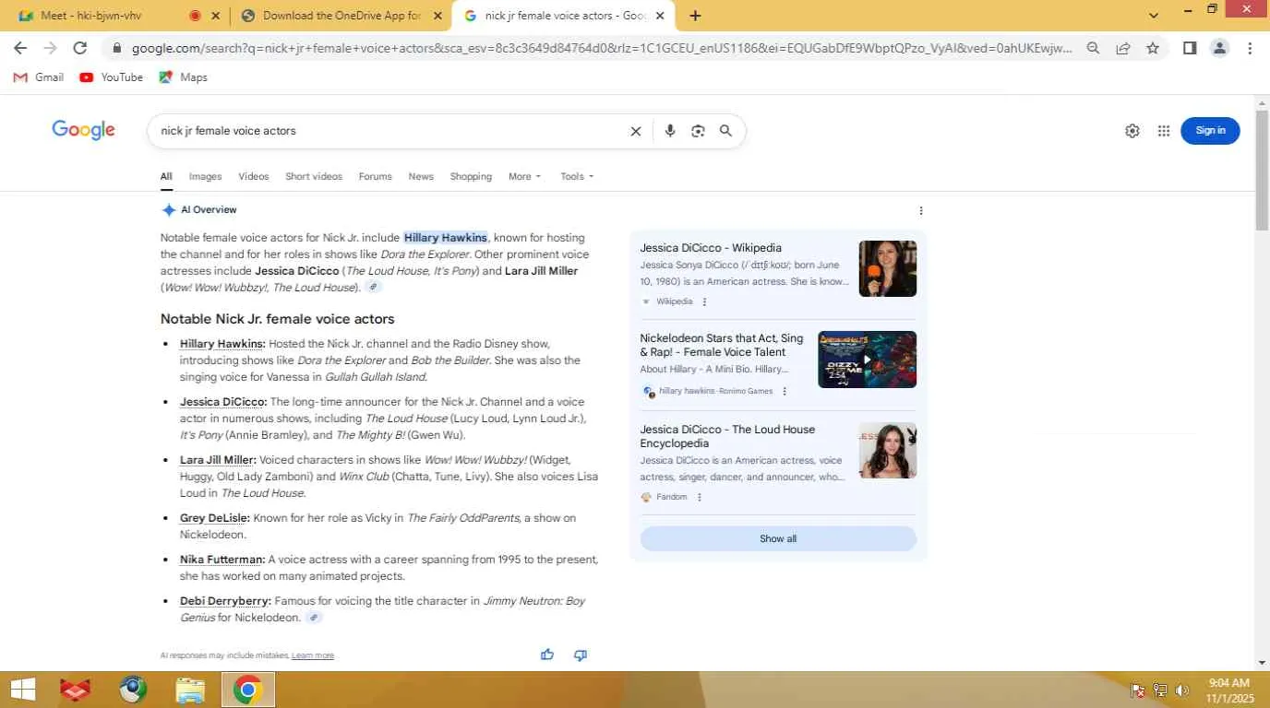Open source link chip after Lara Jill Miller paragraph
1270x708 pixels.
tap(373, 288)
